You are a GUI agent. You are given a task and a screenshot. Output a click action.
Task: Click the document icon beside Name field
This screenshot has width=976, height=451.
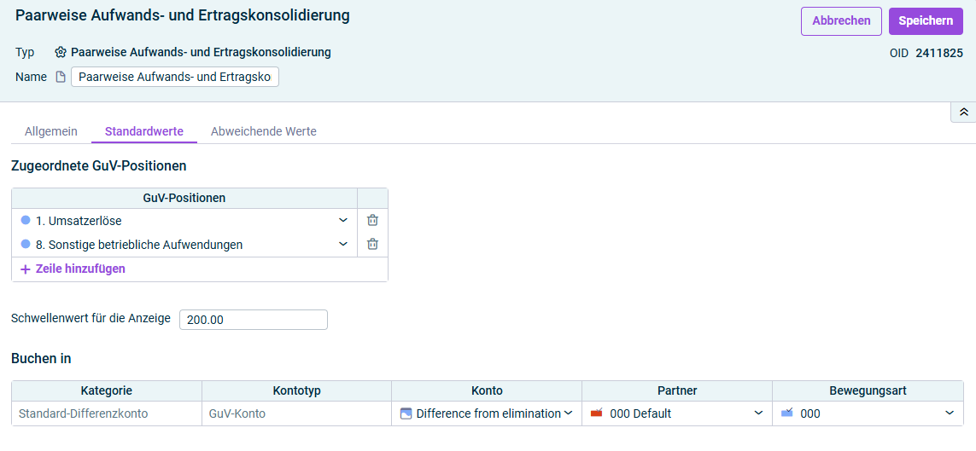[x=61, y=77]
